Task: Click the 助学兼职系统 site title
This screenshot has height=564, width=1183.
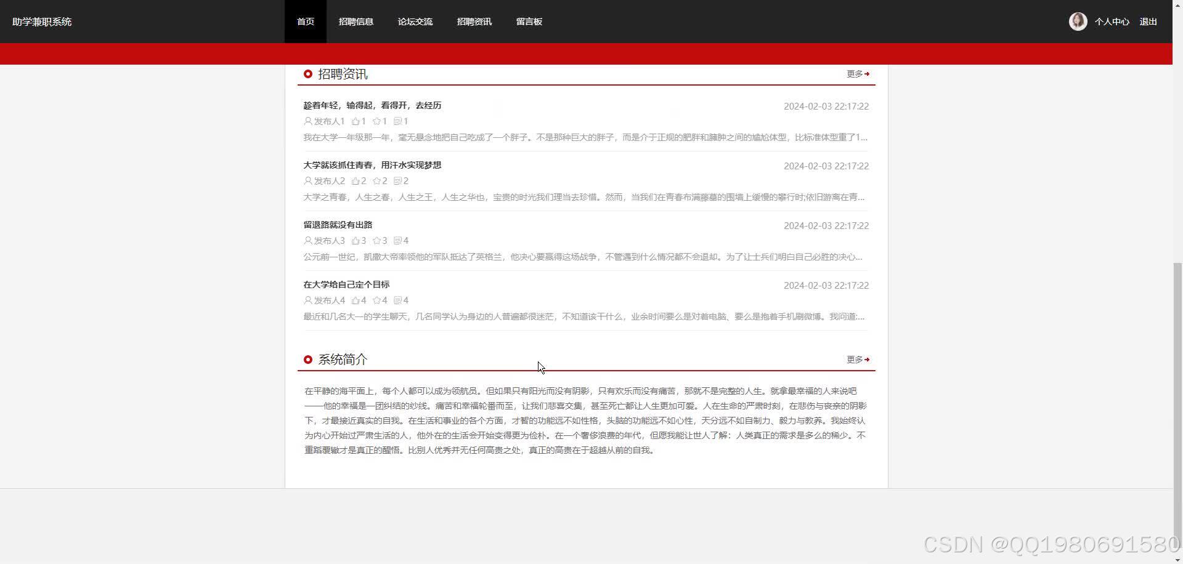Action: [42, 22]
